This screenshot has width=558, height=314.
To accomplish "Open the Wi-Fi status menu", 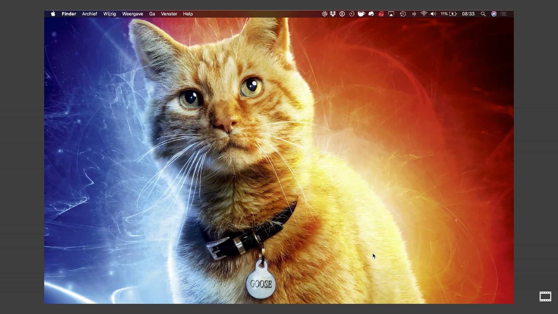I will point(424,14).
